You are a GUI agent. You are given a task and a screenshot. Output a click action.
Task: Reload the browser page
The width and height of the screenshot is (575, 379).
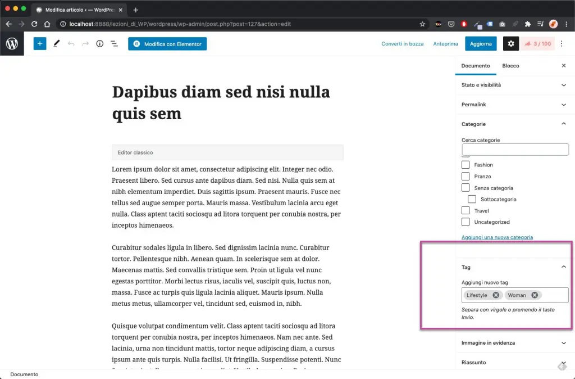click(x=34, y=24)
